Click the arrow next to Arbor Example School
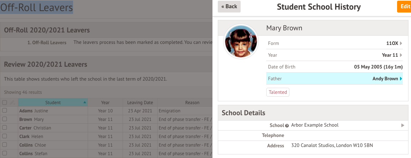The width and height of the screenshot is (411, 158). (x=402, y=126)
